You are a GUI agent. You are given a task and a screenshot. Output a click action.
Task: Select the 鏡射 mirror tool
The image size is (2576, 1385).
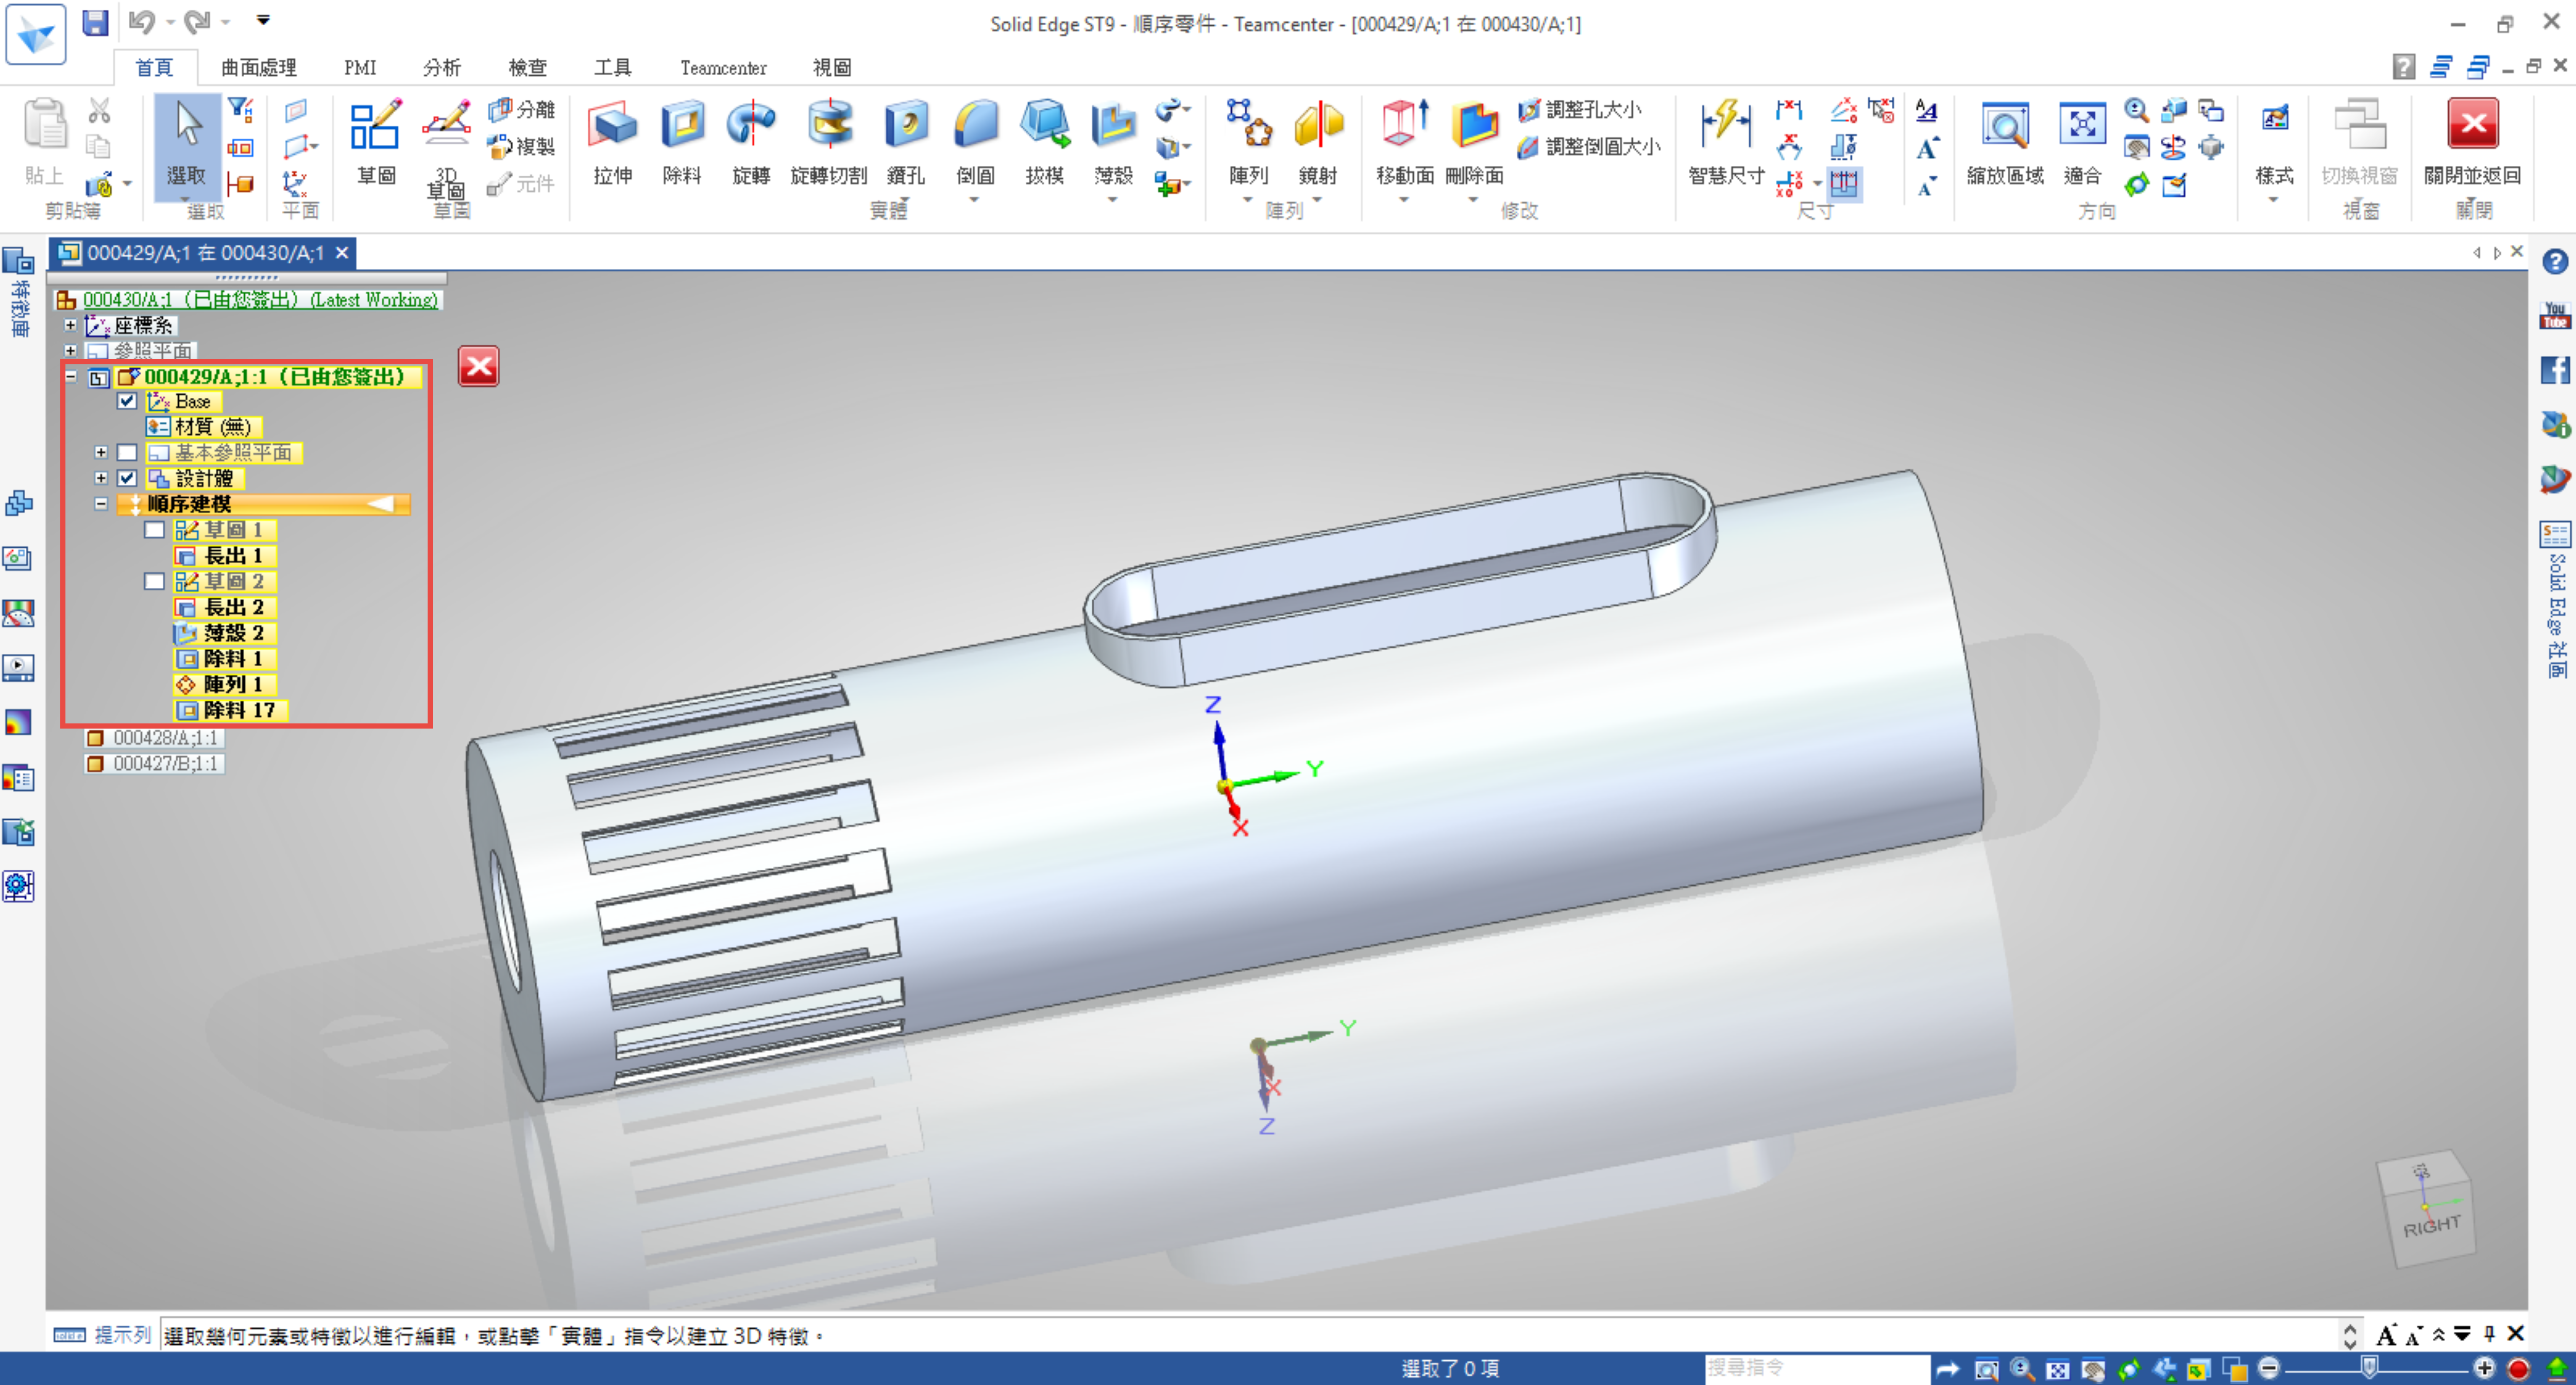point(1318,141)
